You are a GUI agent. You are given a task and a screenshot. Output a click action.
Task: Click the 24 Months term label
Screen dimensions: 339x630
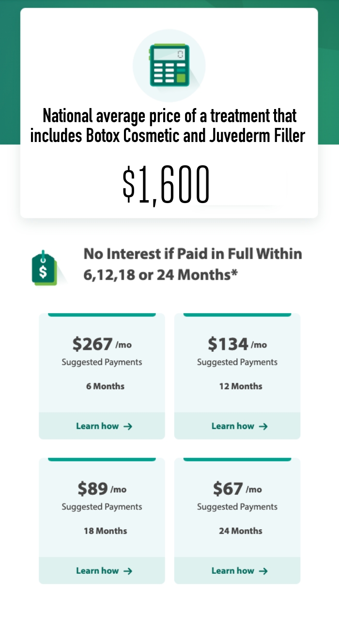point(241,531)
